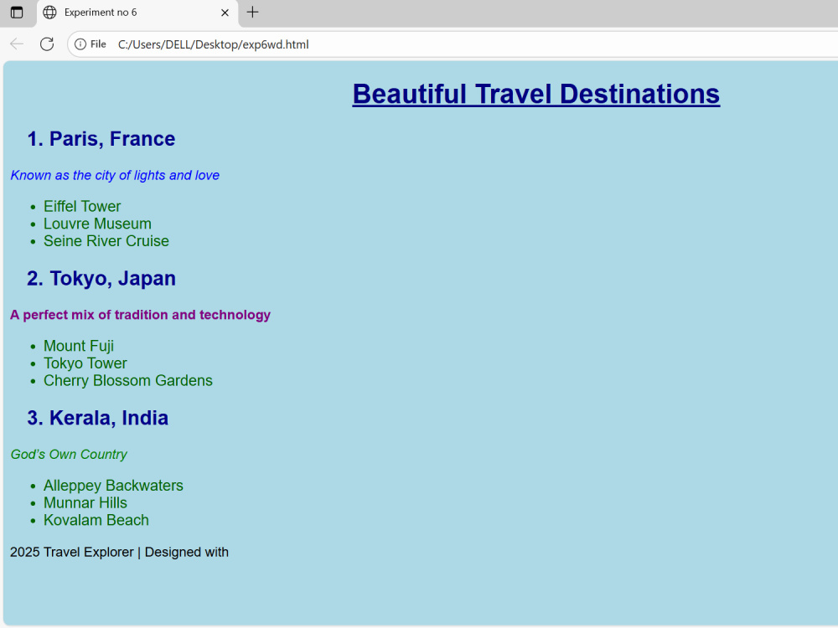Image resolution: width=838 pixels, height=628 pixels.
Task: Click heading 3. Kerala, India
Action: pos(98,418)
